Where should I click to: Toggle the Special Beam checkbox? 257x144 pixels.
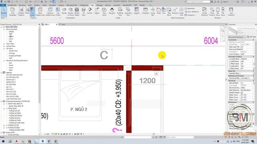pos(242,83)
